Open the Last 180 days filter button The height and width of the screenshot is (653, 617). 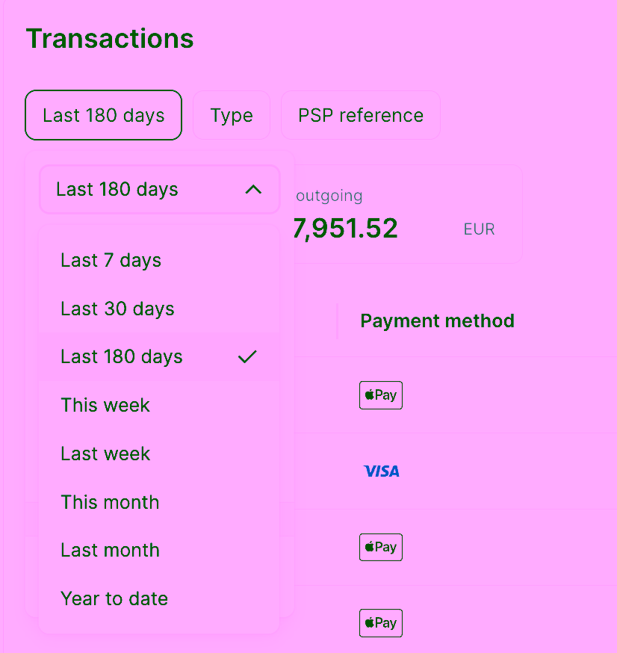(x=103, y=115)
